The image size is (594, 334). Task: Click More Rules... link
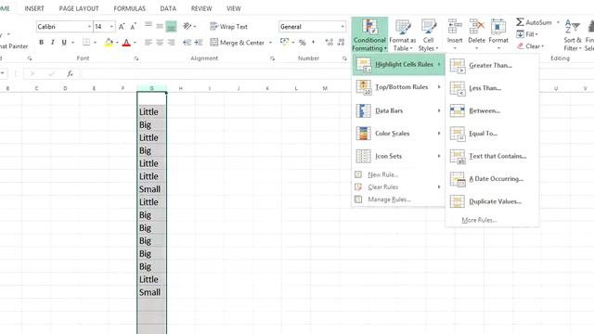point(479,220)
